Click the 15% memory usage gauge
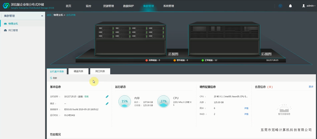The height and width of the screenshot is (139, 317). point(125,101)
